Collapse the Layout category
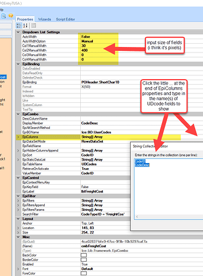Image resolution: width=203 pixels, height=276 pixels. coord(18,218)
